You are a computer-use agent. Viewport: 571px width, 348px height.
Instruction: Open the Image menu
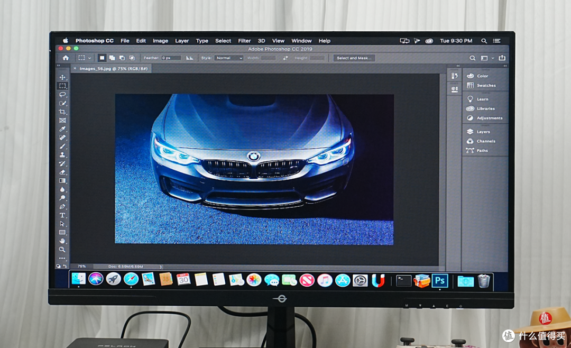[x=160, y=41]
